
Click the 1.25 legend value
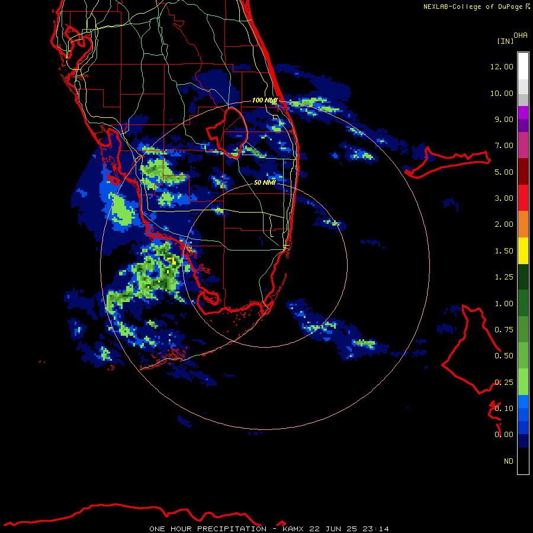[x=504, y=277]
